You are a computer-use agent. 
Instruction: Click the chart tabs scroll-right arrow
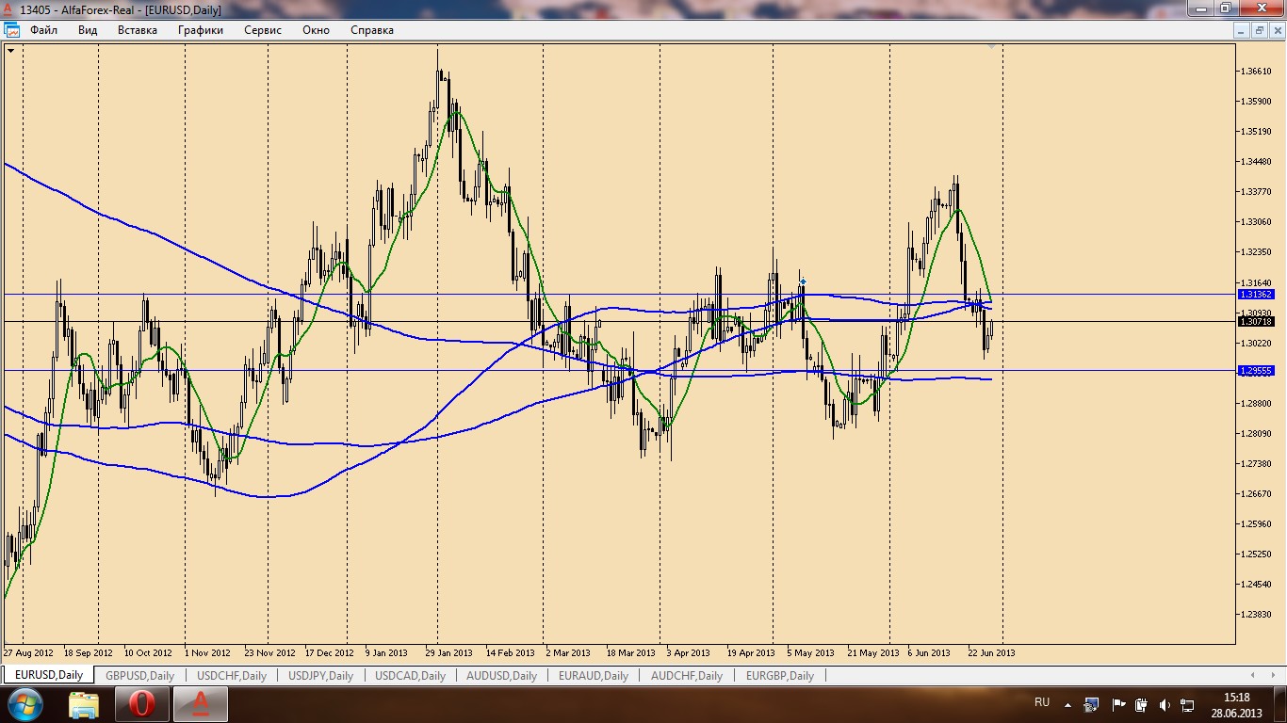[x=1274, y=675]
